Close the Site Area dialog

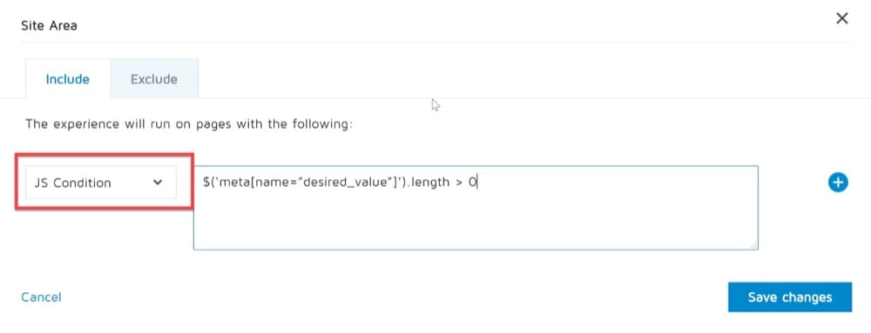point(842,18)
